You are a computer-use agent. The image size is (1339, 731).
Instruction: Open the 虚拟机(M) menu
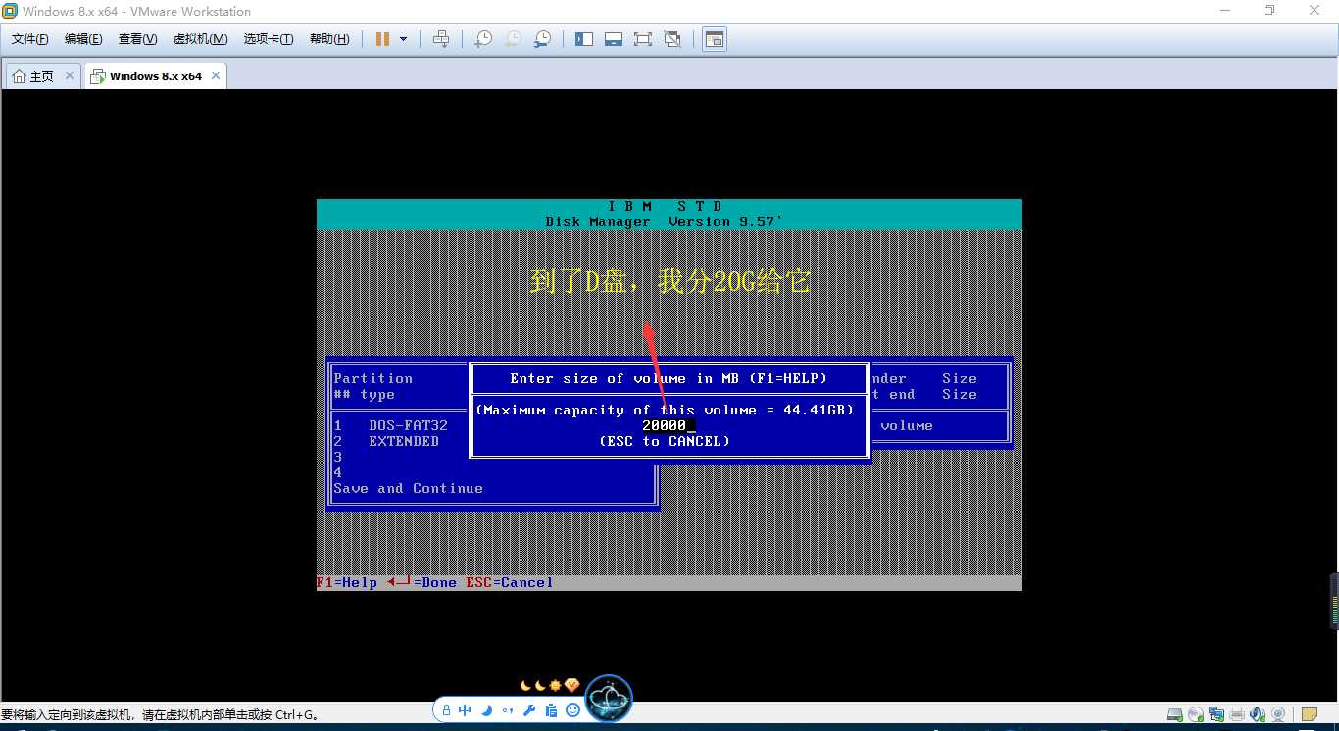tap(200, 39)
